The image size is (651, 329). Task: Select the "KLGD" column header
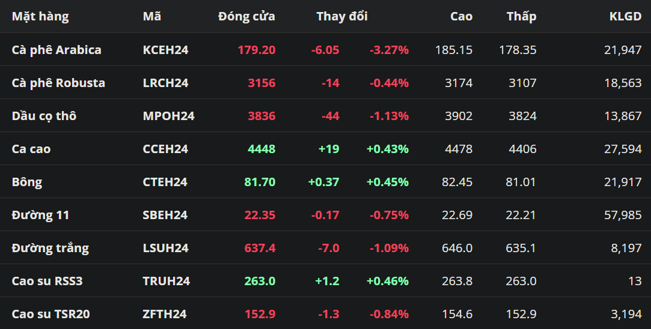625,16
